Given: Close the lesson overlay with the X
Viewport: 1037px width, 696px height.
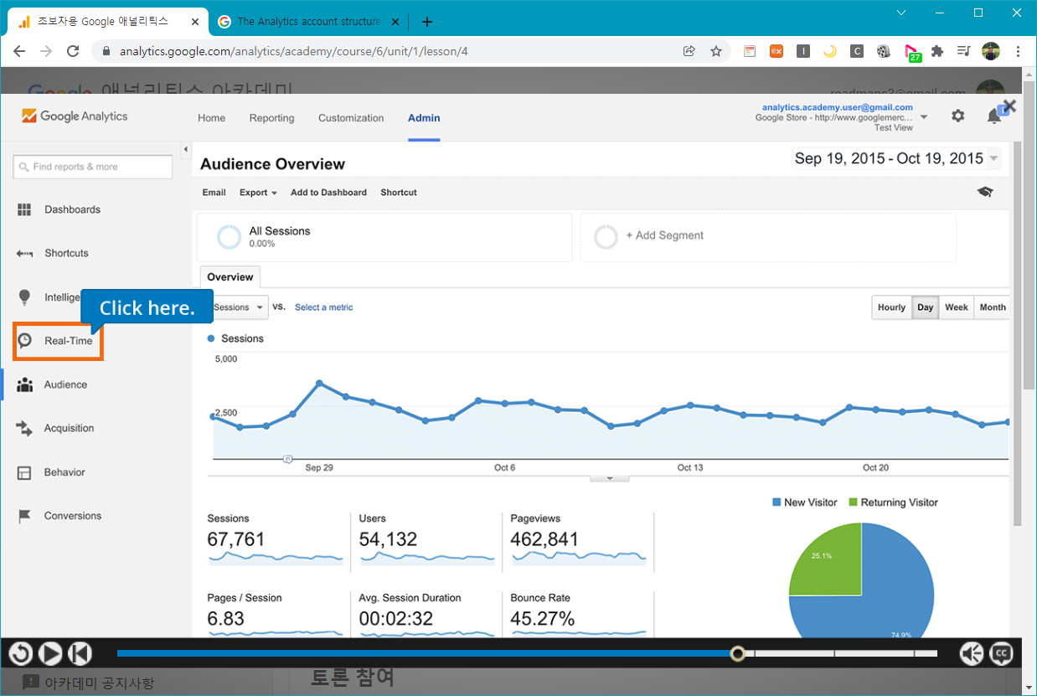Looking at the screenshot, I should point(1009,106).
